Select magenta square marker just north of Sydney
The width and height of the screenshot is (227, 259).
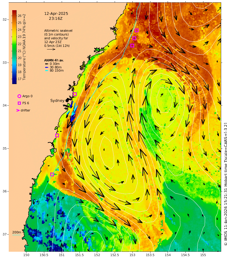tap(75, 94)
